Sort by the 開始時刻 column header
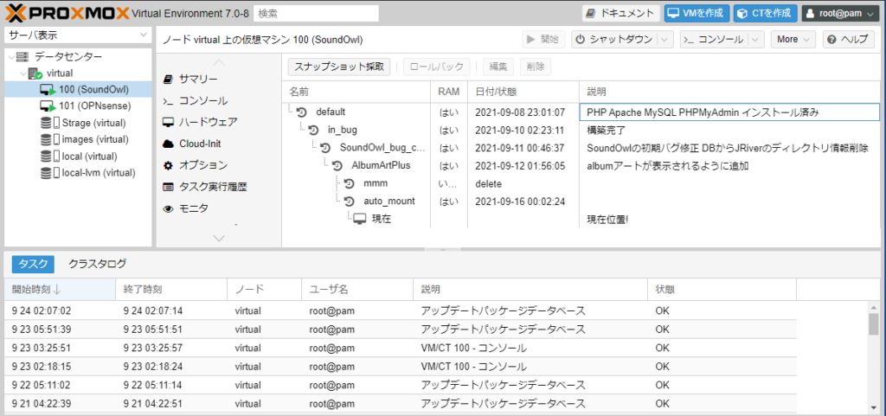This screenshot has width=886, height=416. [38, 289]
